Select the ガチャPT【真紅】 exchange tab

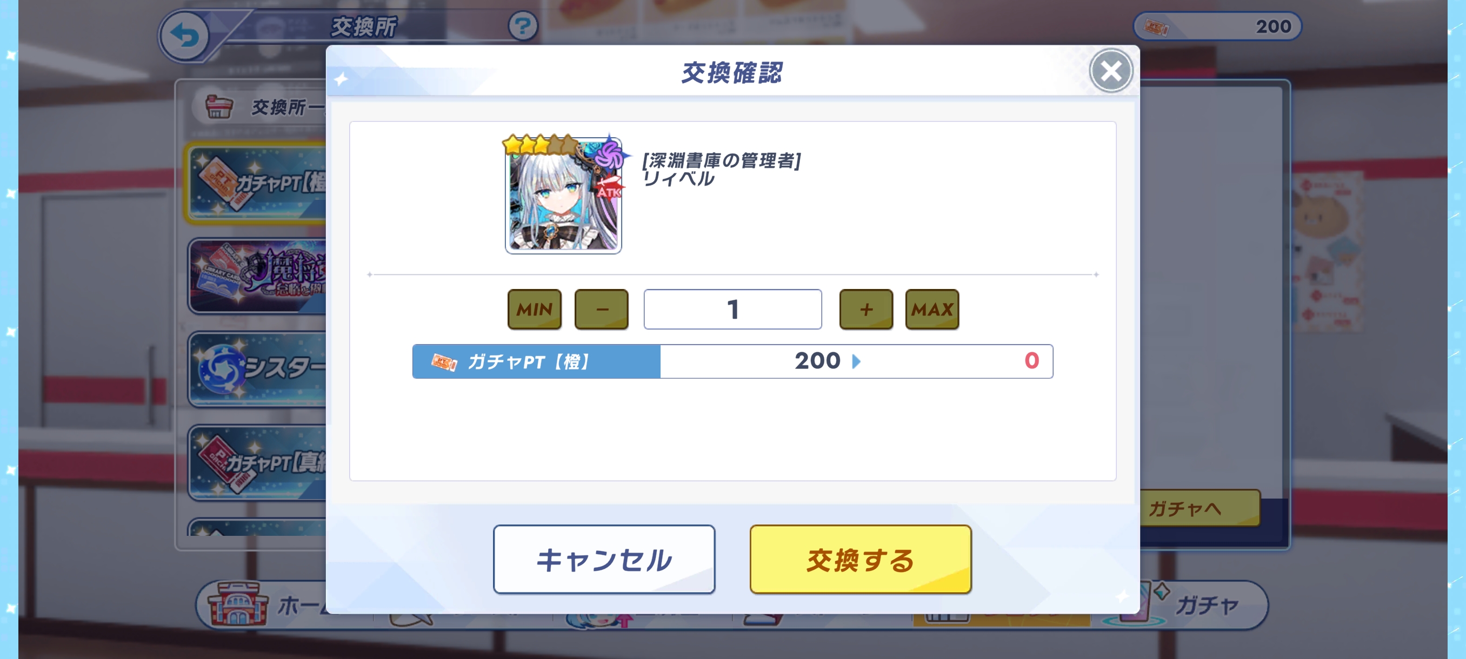[257, 462]
